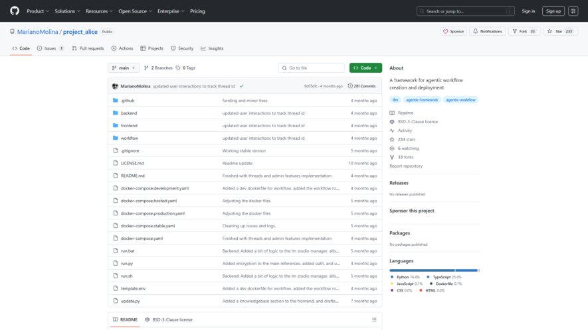Click the agentic-framework topic tag
Image resolution: width=588 pixels, height=330 pixels.
tap(422, 100)
